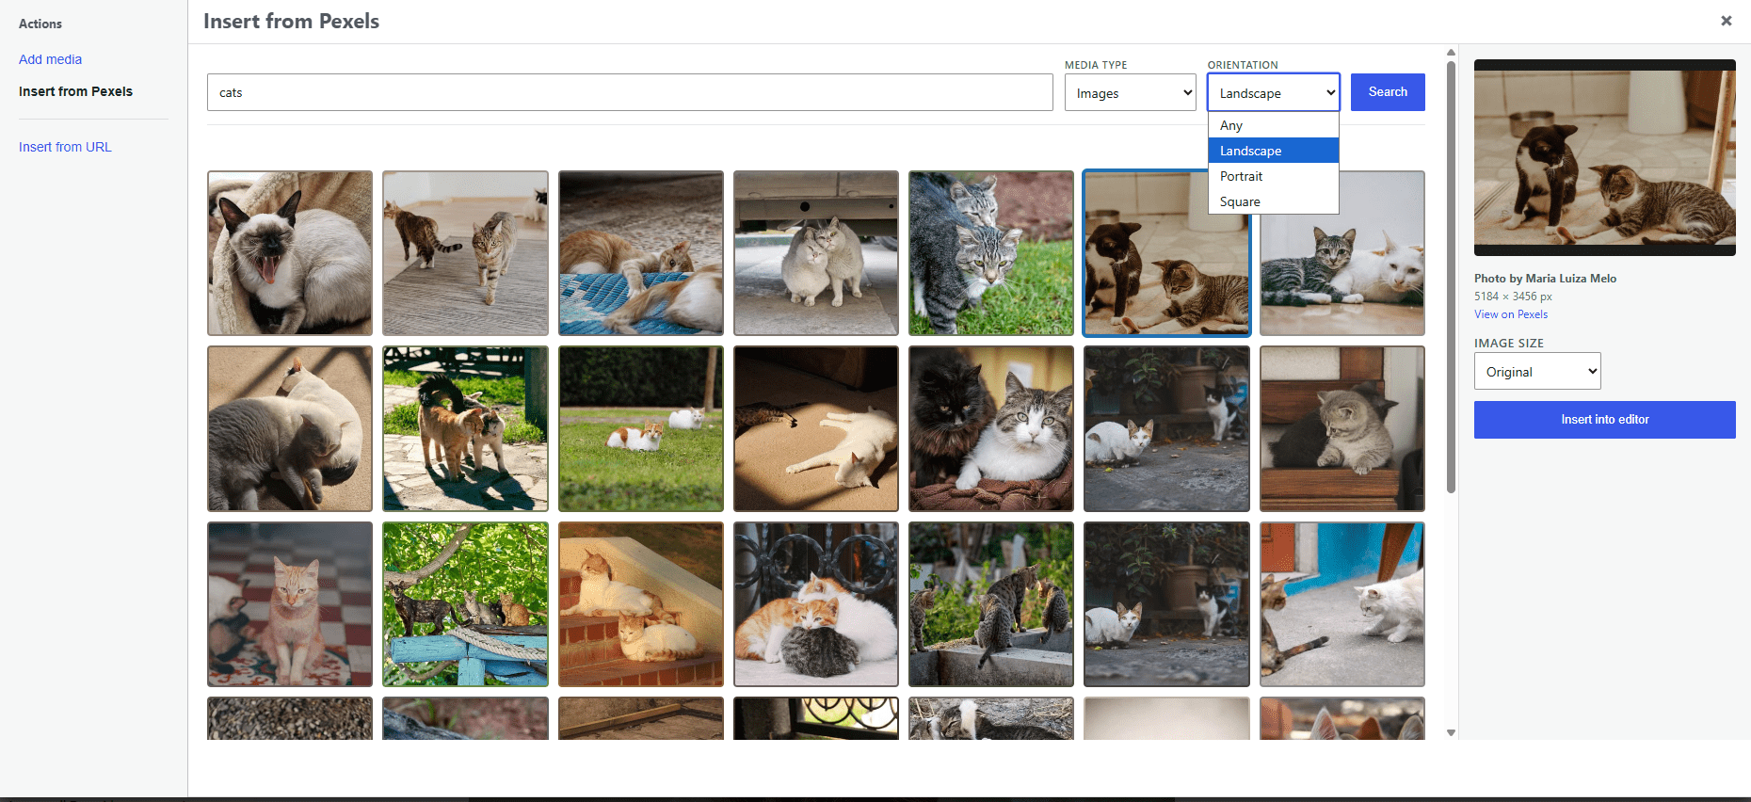Click the cats search input field

pyautogui.click(x=630, y=92)
